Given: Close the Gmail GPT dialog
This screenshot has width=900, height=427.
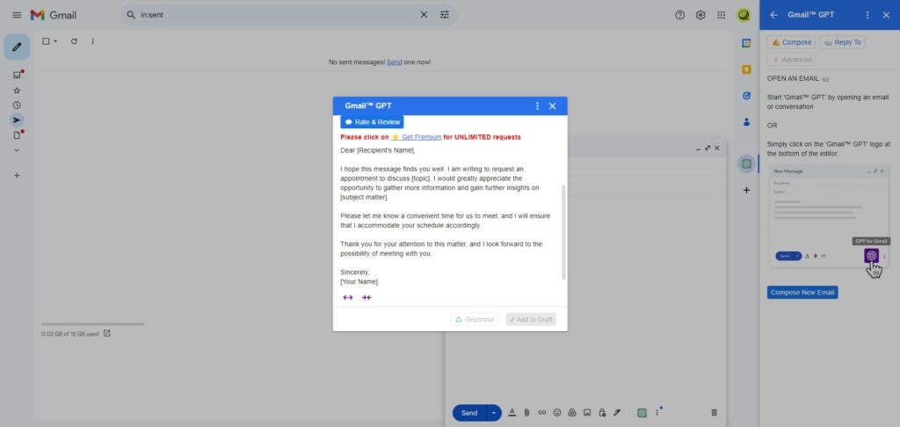Looking at the screenshot, I should tap(552, 106).
